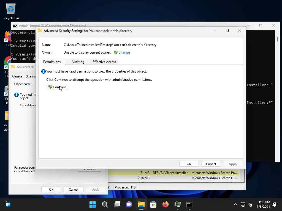The image size is (282, 211).
Task: Open the Chat taskbar icon
Action: (129, 204)
